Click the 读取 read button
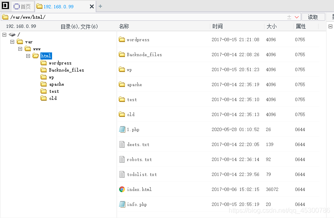Image resolution: width=334 pixels, height=218 pixels. tap(313, 17)
